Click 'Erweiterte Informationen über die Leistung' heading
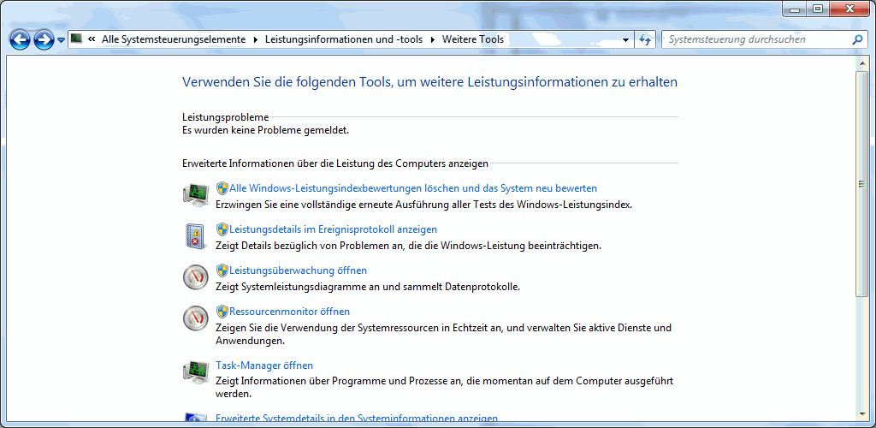 335,163
